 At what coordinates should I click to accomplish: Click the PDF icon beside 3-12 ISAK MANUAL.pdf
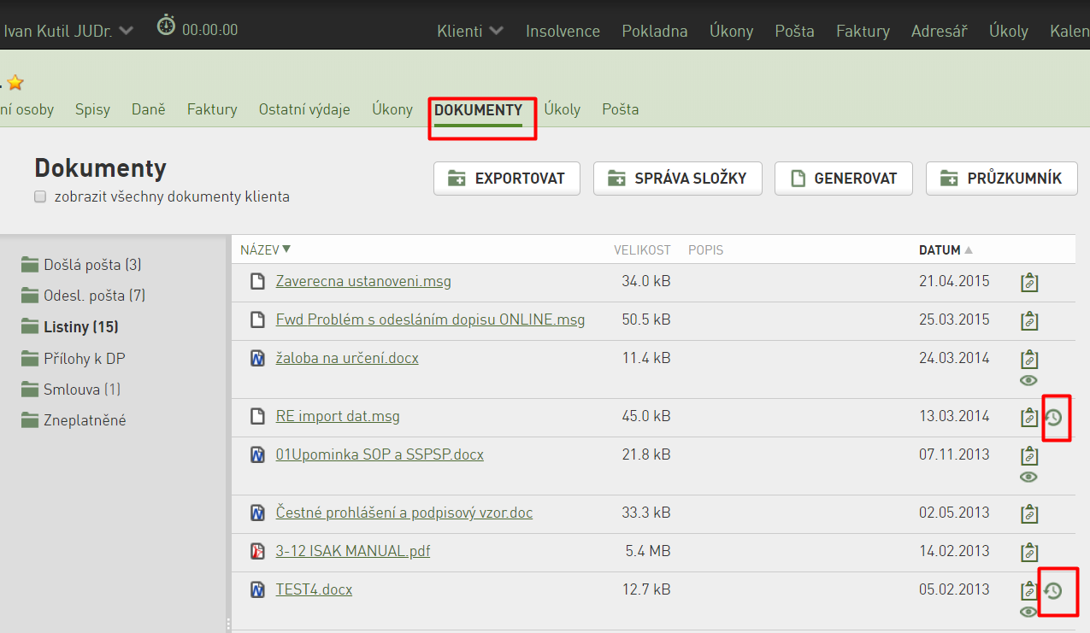pos(257,551)
